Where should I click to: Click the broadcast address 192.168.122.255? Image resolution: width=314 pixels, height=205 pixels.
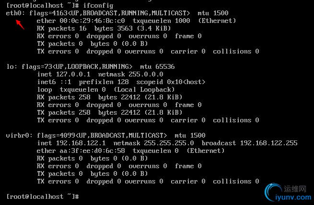269,143
